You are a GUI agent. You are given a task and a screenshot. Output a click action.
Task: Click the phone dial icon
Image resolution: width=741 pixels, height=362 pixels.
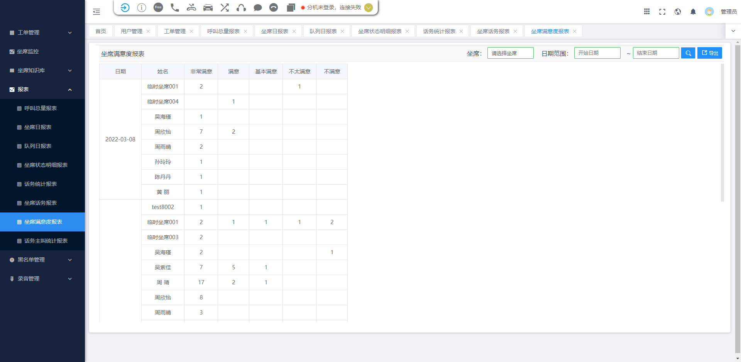click(175, 7)
